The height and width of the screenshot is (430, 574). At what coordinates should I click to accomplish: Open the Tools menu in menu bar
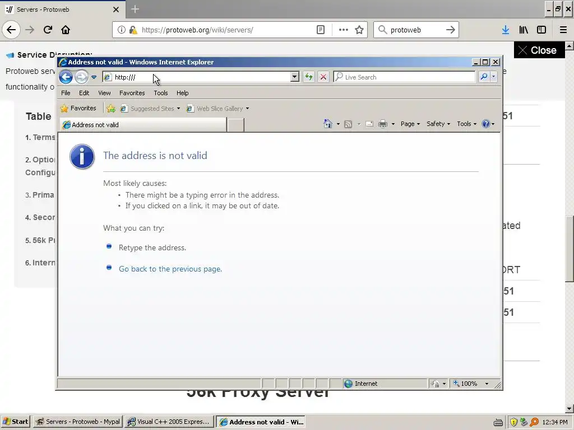[x=161, y=93]
